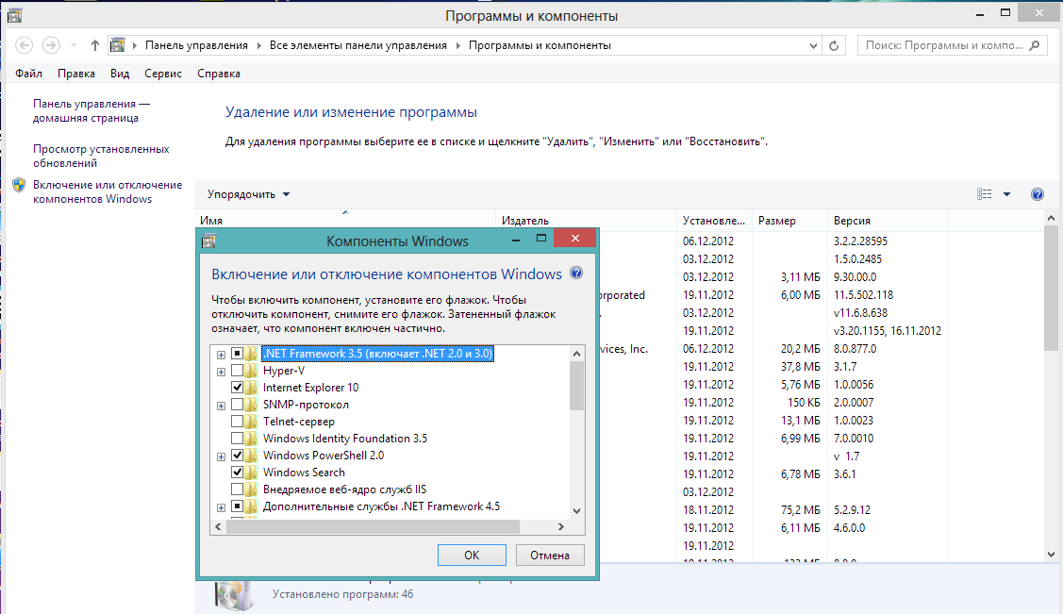Open the Упорядочить dropdown menu
The height and width of the screenshot is (614, 1063).
[x=249, y=194]
